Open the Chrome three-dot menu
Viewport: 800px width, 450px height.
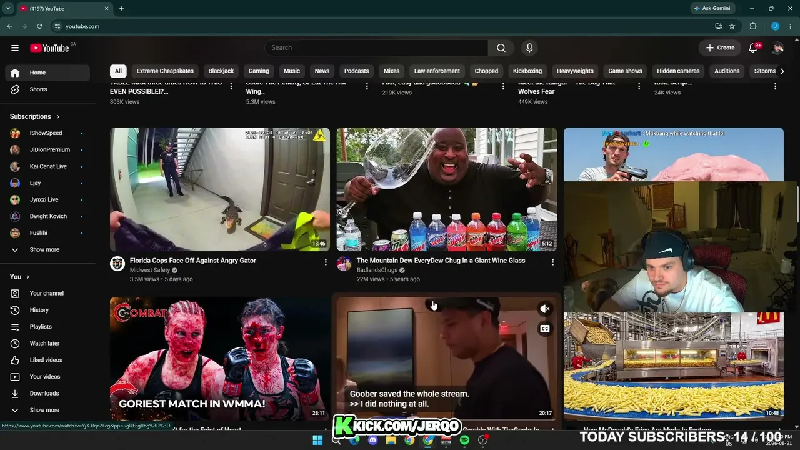point(790,26)
